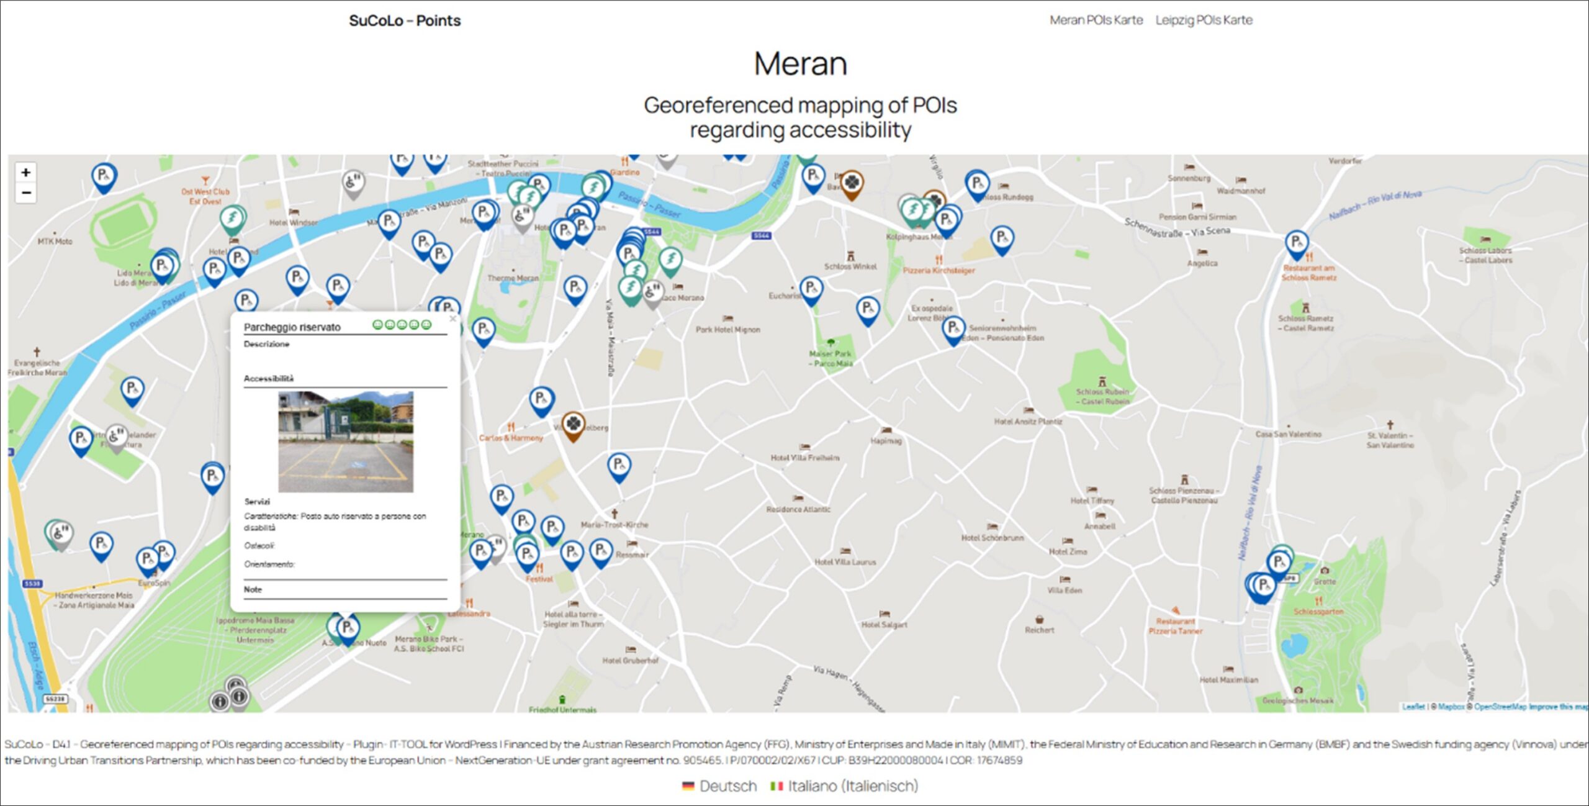This screenshot has width=1589, height=806.
Task: Click parking marker near Restaurant am Schloss Rametz
Action: tap(1296, 242)
